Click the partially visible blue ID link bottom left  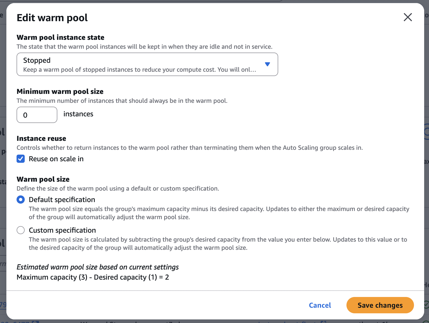point(3,304)
